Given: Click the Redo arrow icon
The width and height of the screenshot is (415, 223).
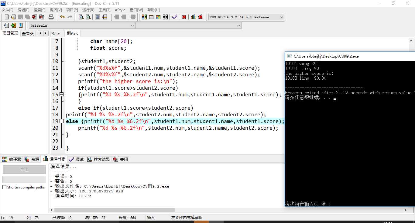Looking at the screenshot, I should point(70,17).
